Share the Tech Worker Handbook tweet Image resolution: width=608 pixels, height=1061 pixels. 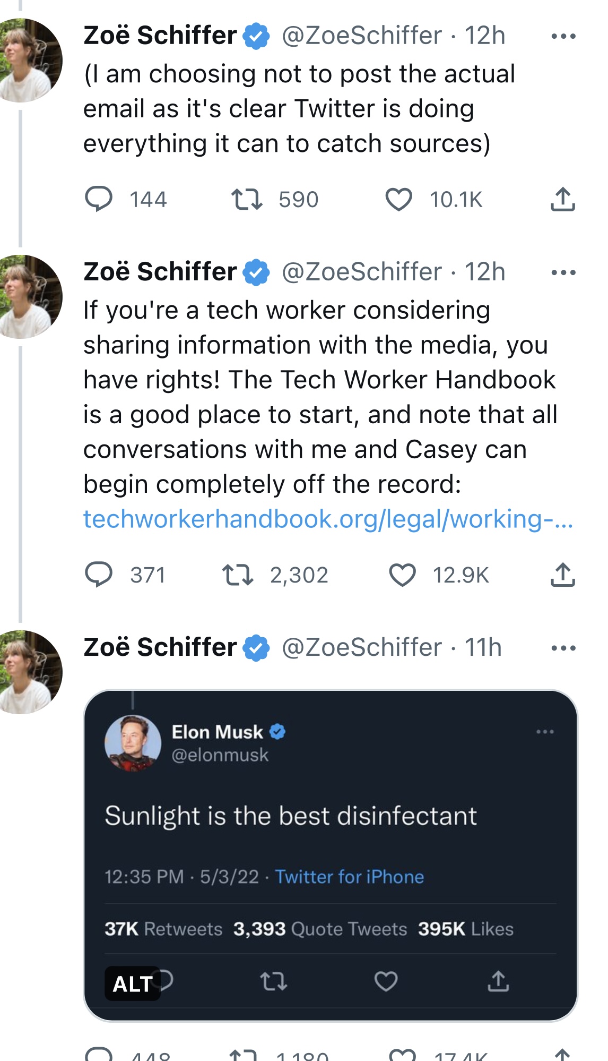pos(563,575)
